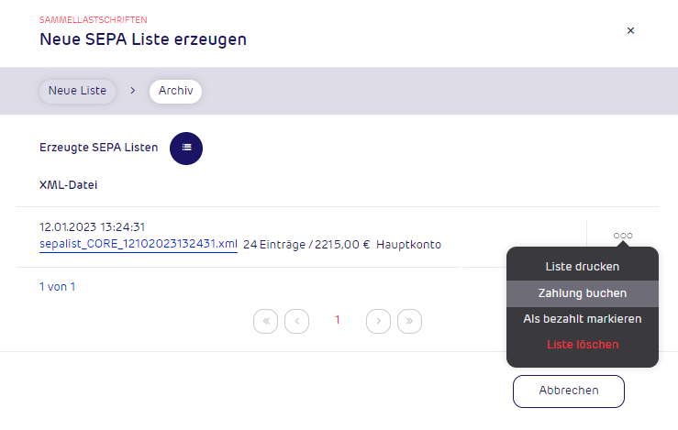
Task: Switch to the Neue Liste step
Action: (77, 91)
